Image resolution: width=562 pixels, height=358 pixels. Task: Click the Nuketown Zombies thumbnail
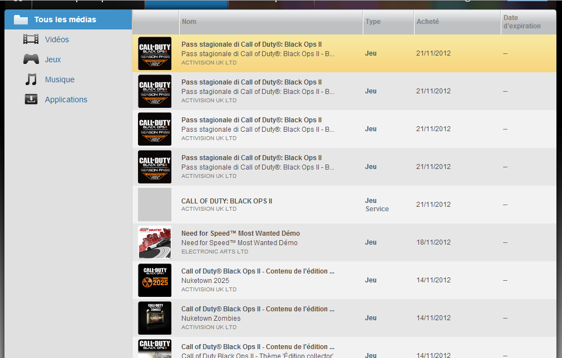click(155, 318)
